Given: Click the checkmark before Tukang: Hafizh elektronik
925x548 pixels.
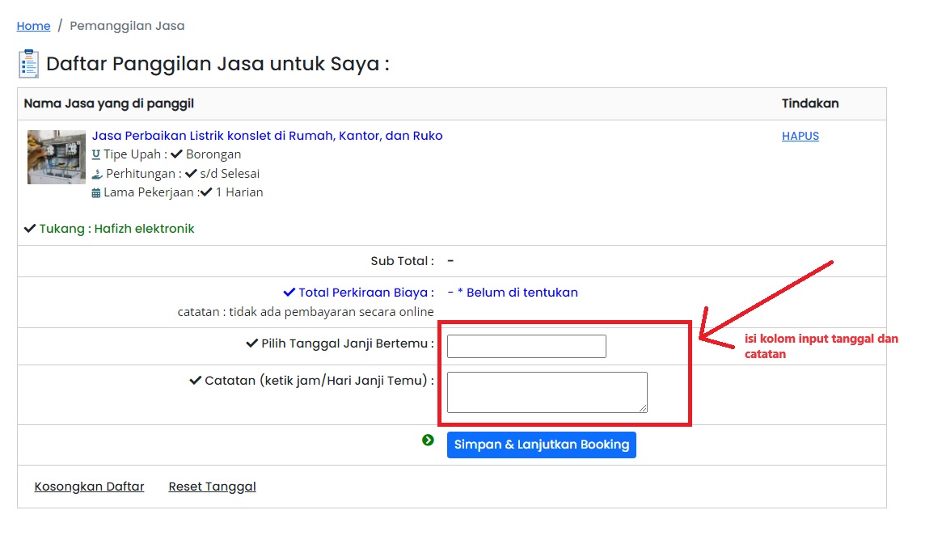Looking at the screenshot, I should [30, 229].
